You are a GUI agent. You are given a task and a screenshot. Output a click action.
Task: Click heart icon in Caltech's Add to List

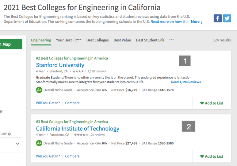click(x=202, y=156)
